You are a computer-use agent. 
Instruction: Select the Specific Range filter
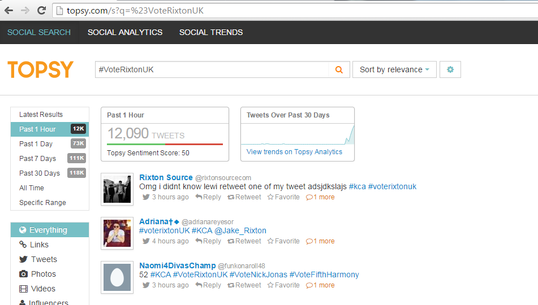point(50,203)
